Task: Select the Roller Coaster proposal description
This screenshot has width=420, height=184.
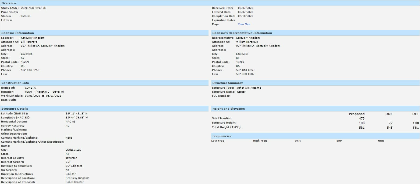Action: 74,182
